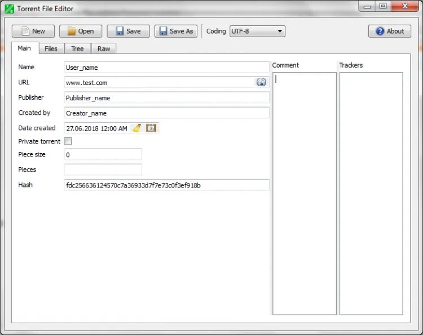Image resolution: width=423 pixels, height=335 pixels.
Task: Open the calendar icon for date
Action: click(151, 128)
